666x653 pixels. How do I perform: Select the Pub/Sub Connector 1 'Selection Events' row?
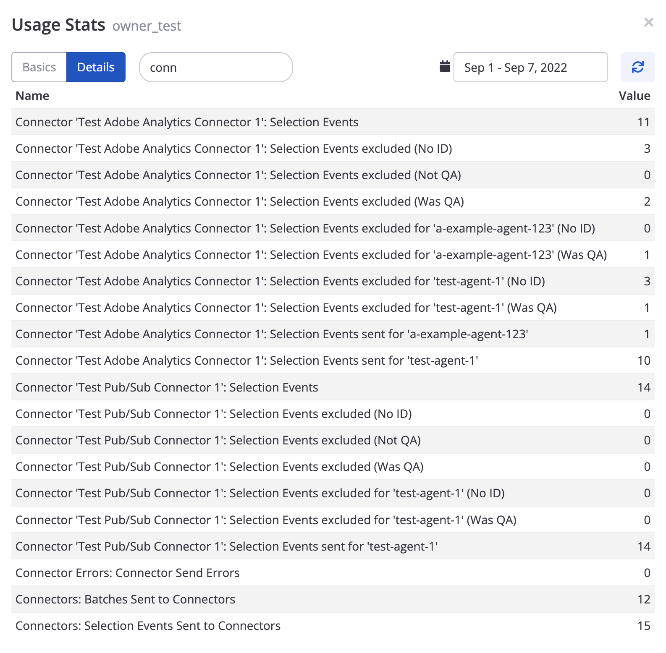click(333, 387)
